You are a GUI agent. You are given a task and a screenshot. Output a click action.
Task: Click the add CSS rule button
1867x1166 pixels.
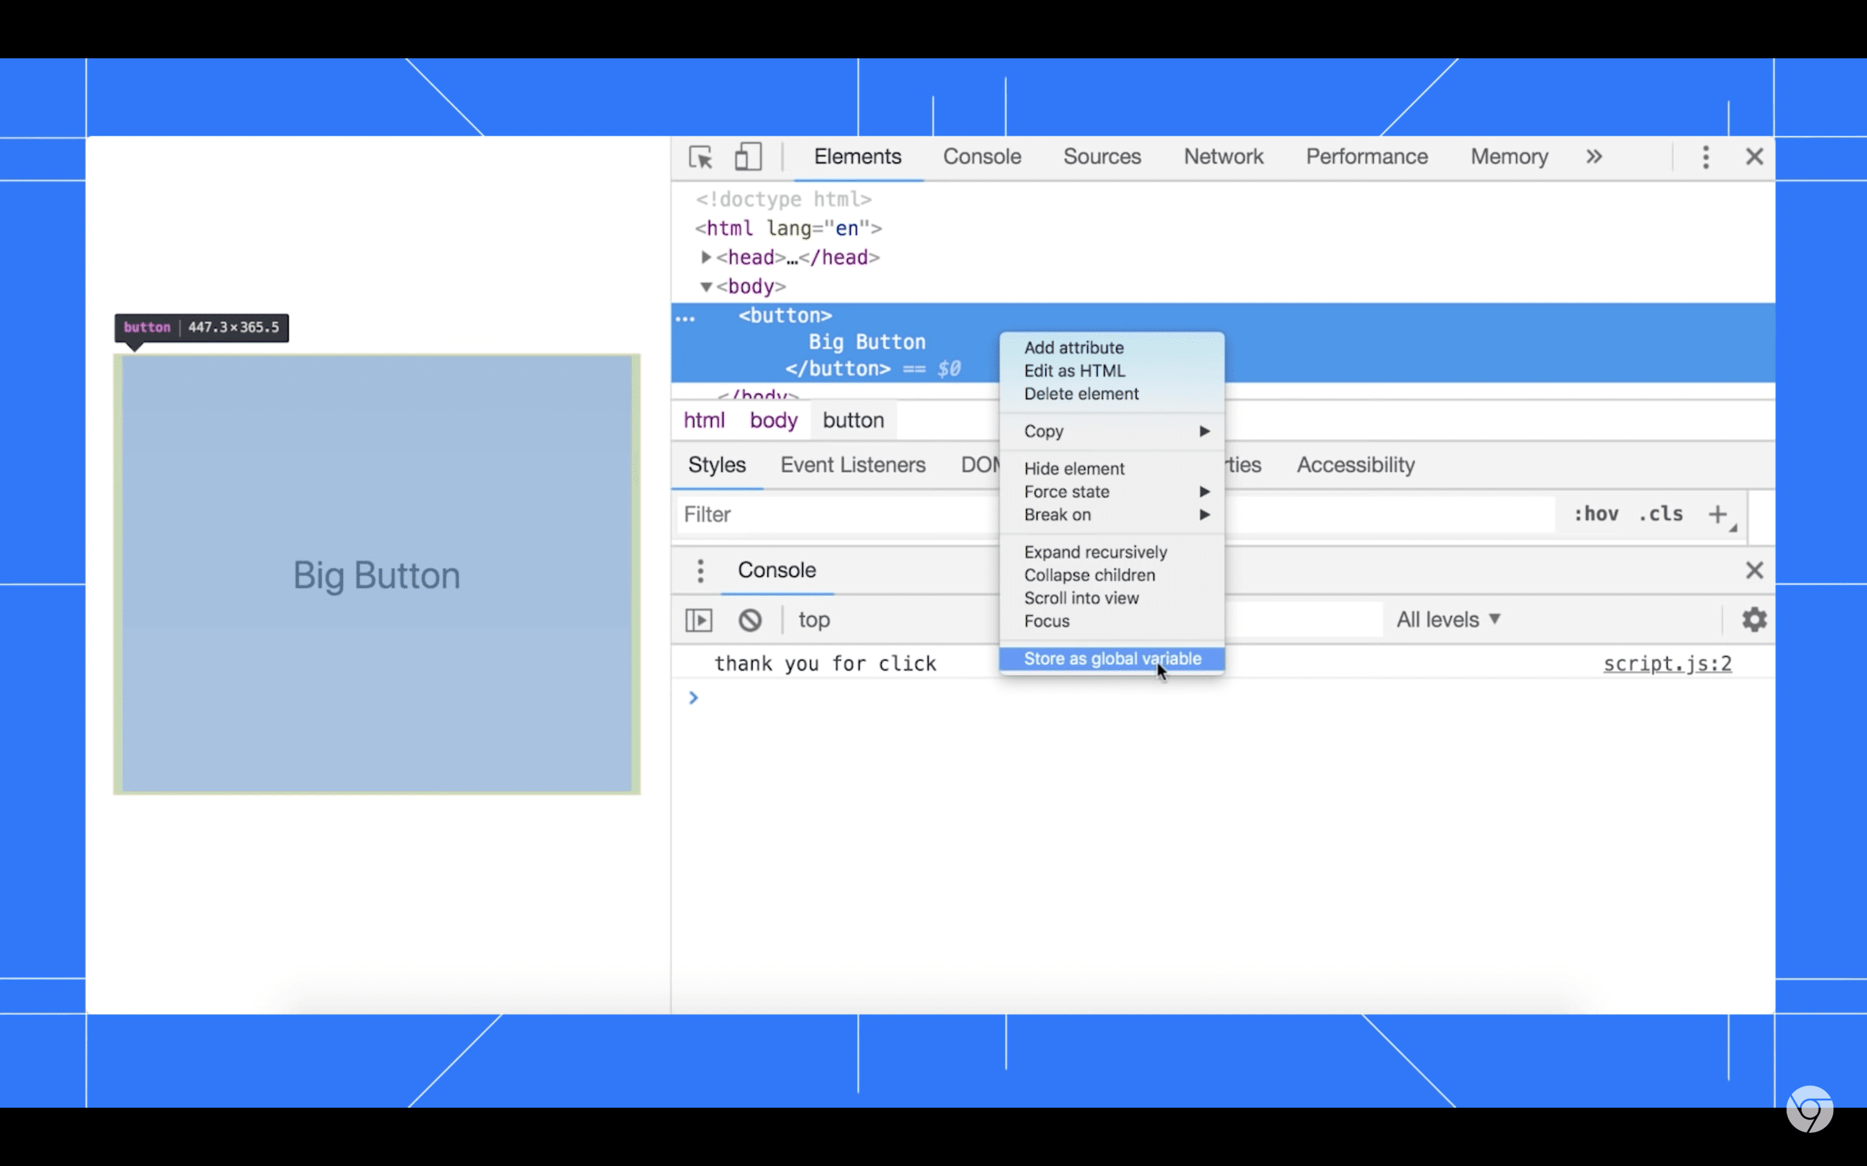[1719, 514]
